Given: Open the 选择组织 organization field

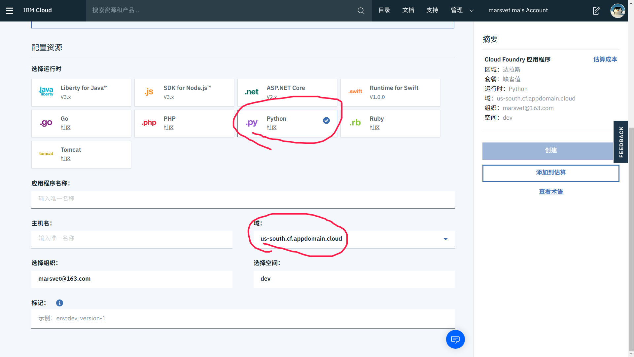Looking at the screenshot, I should point(132,279).
